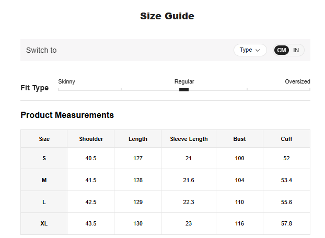The width and height of the screenshot is (325, 238).
Task: Click the Size column header
Action: (x=44, y=139)
